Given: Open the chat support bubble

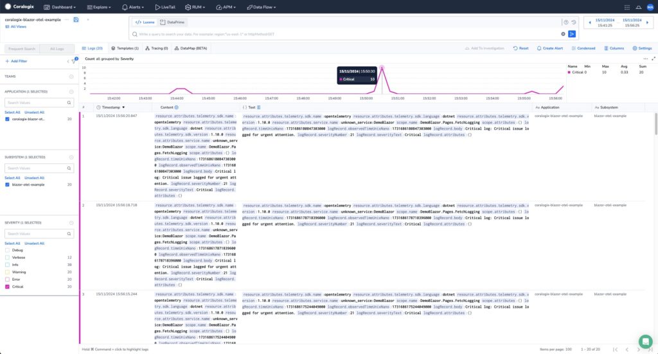Looking at the screenshot, I should [645, 341].
